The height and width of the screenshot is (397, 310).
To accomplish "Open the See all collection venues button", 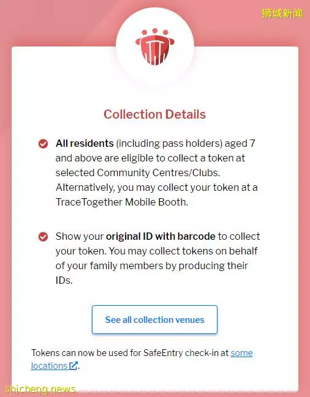I will [154, 319].
